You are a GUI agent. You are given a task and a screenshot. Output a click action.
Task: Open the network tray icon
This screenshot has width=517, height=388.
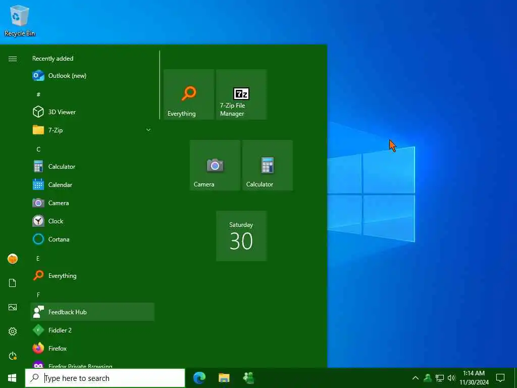440,378
